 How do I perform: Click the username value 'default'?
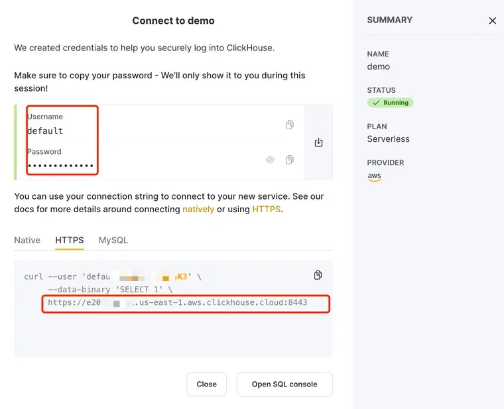tap(45, 131)
